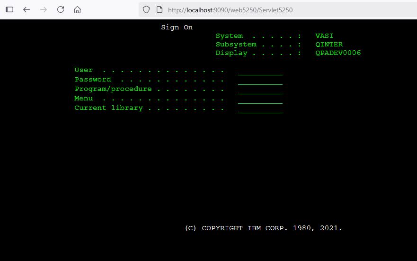This screenshot has width=417, height=261.
Task: Click the Sign On screen title
Action: (x=177, y=27)
